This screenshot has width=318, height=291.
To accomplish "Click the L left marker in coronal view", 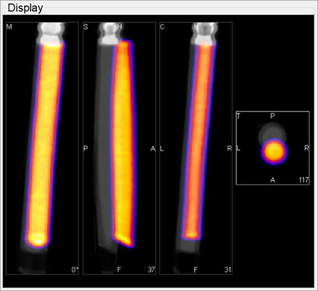I will [x=162, y=149].
